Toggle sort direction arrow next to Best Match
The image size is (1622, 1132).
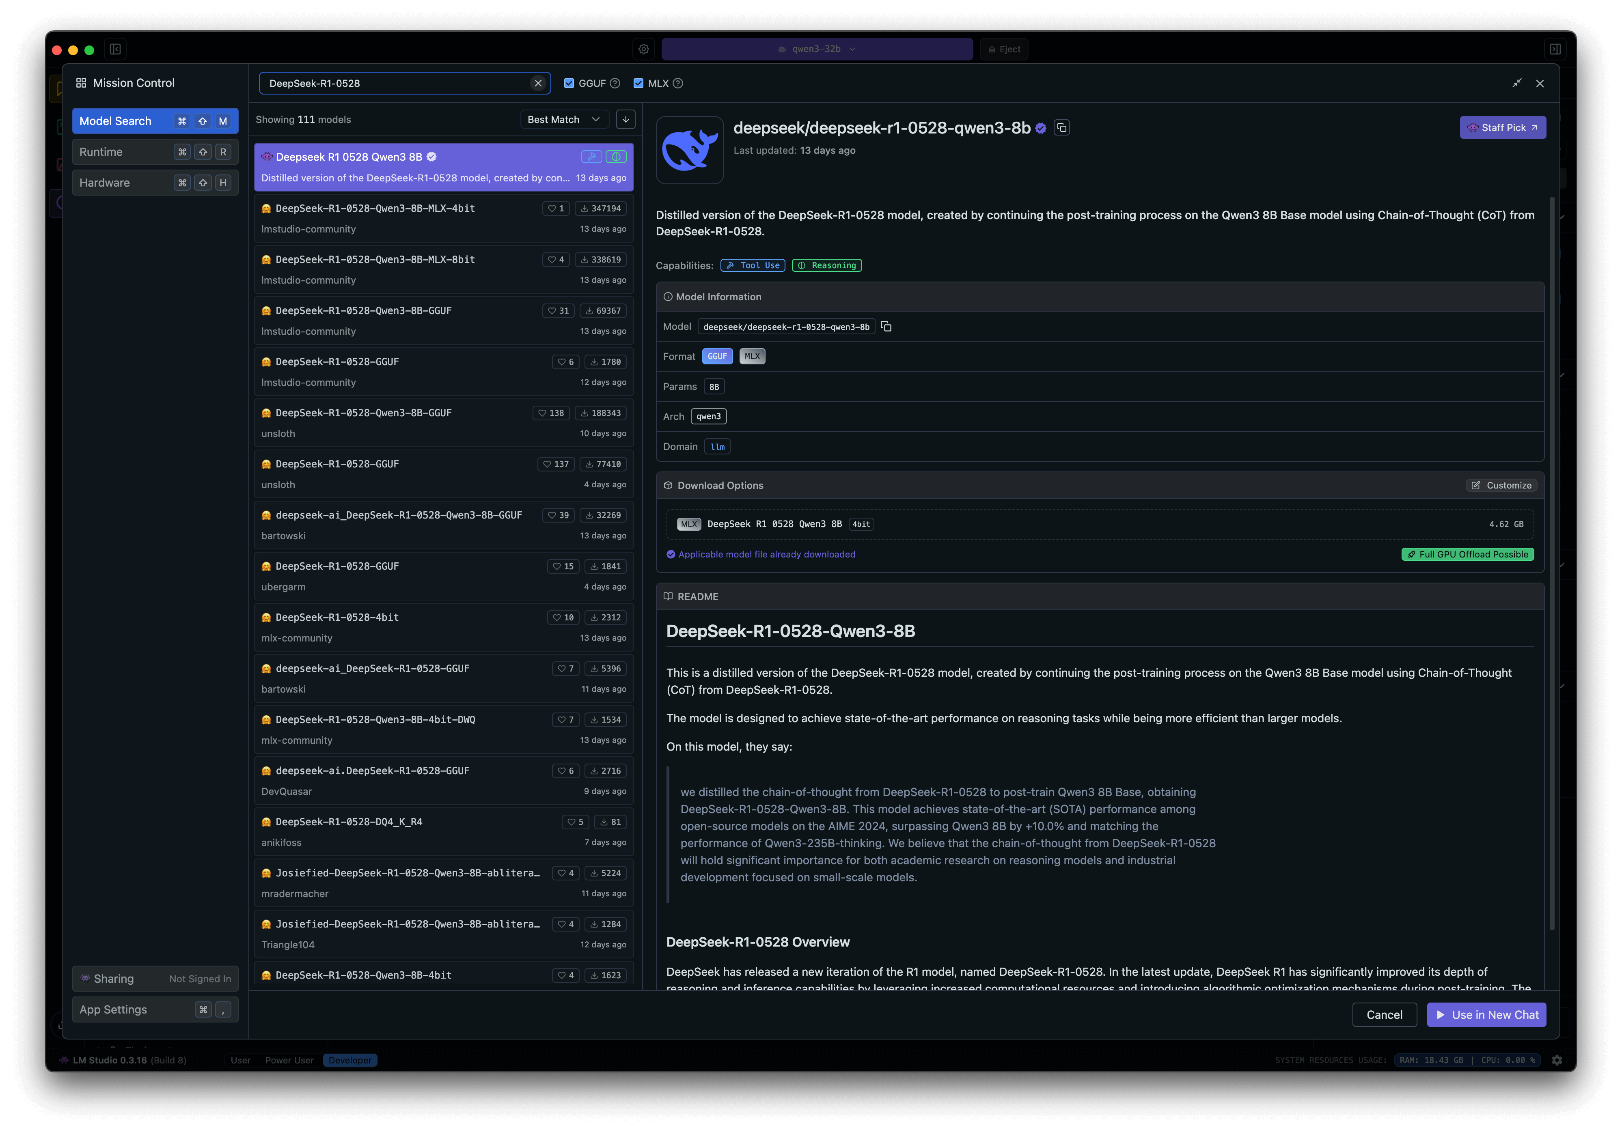click(x=625, y=119)
